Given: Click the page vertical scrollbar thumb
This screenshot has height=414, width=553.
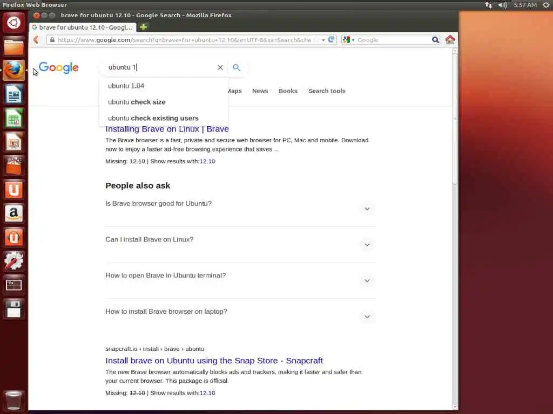Looking at the screenshot, I should (455, 119).
